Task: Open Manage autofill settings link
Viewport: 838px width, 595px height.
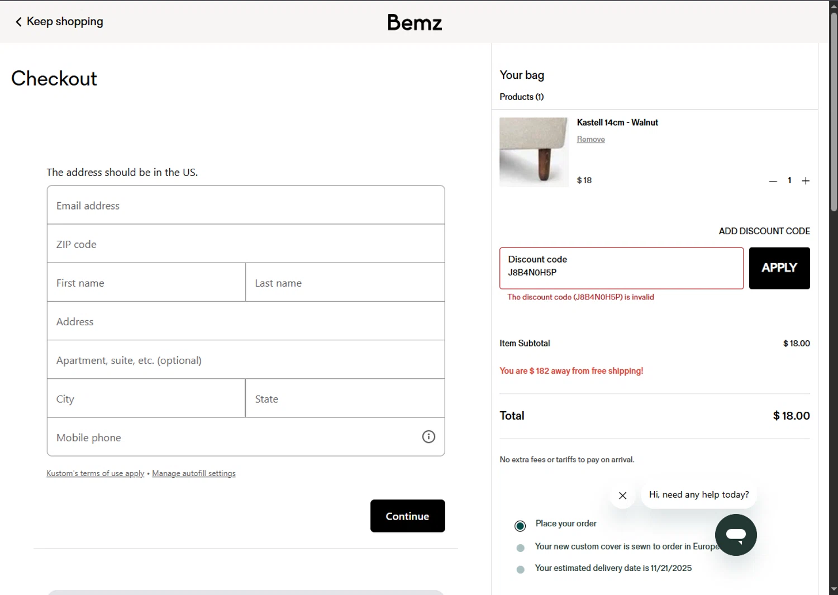Action: pyautogui.click(x=194, y=473)
